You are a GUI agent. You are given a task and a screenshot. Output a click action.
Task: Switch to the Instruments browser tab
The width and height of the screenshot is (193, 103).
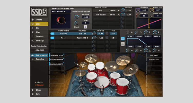pos(39,55)
